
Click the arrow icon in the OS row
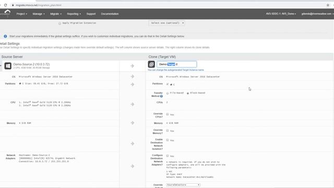point(132,76)
